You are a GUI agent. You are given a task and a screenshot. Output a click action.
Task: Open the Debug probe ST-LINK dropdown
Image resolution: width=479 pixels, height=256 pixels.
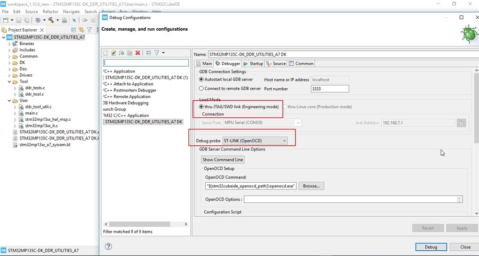tap(255, 141)
